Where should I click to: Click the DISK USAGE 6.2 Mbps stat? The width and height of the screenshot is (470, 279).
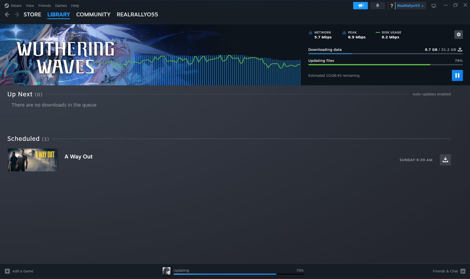click(388, 35)
